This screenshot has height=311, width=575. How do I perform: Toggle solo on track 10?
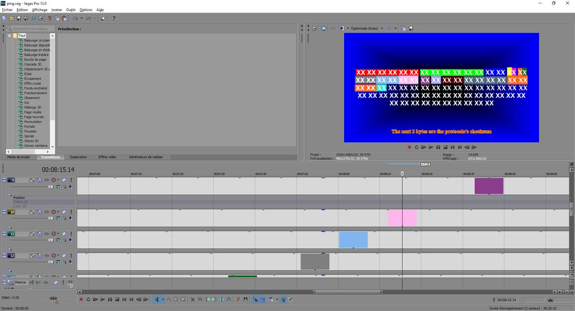click(71, 211)
